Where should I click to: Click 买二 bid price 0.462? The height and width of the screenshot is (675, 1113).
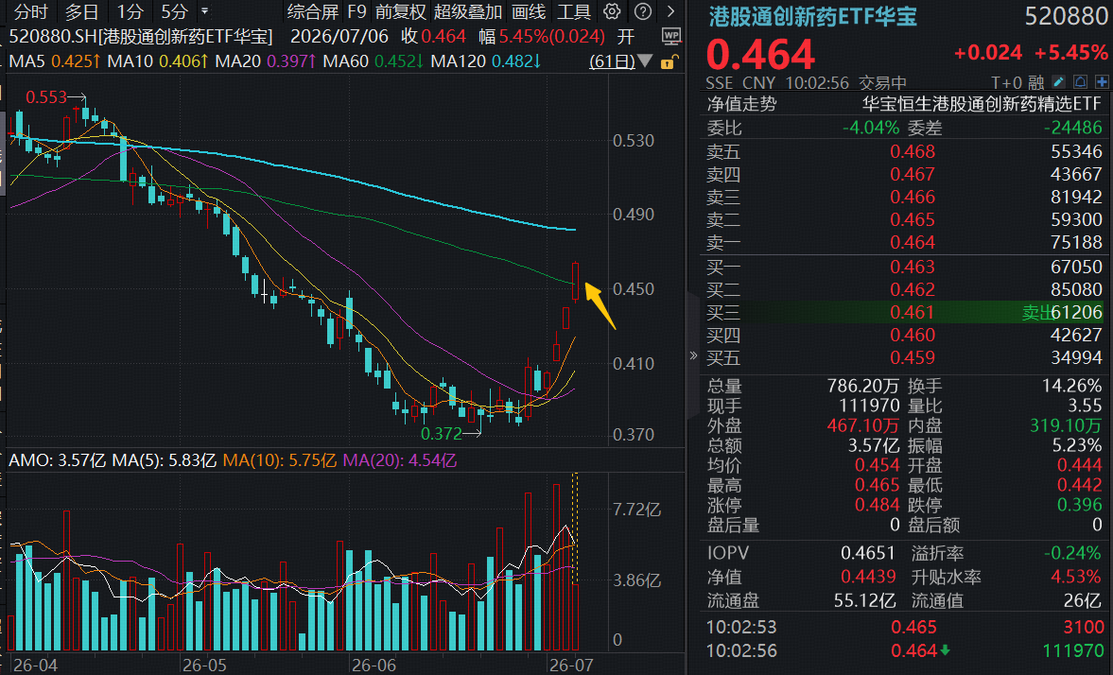[913, 290]
